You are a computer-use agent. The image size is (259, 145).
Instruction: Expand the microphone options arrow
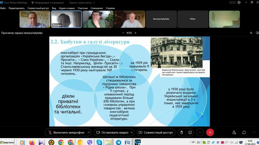(x=89, y=132)
